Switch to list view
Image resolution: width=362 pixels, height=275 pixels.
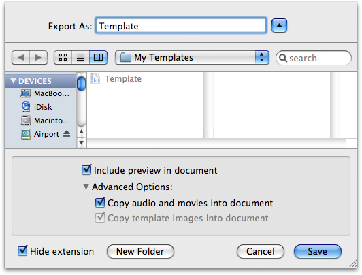[x=80, y=57]
